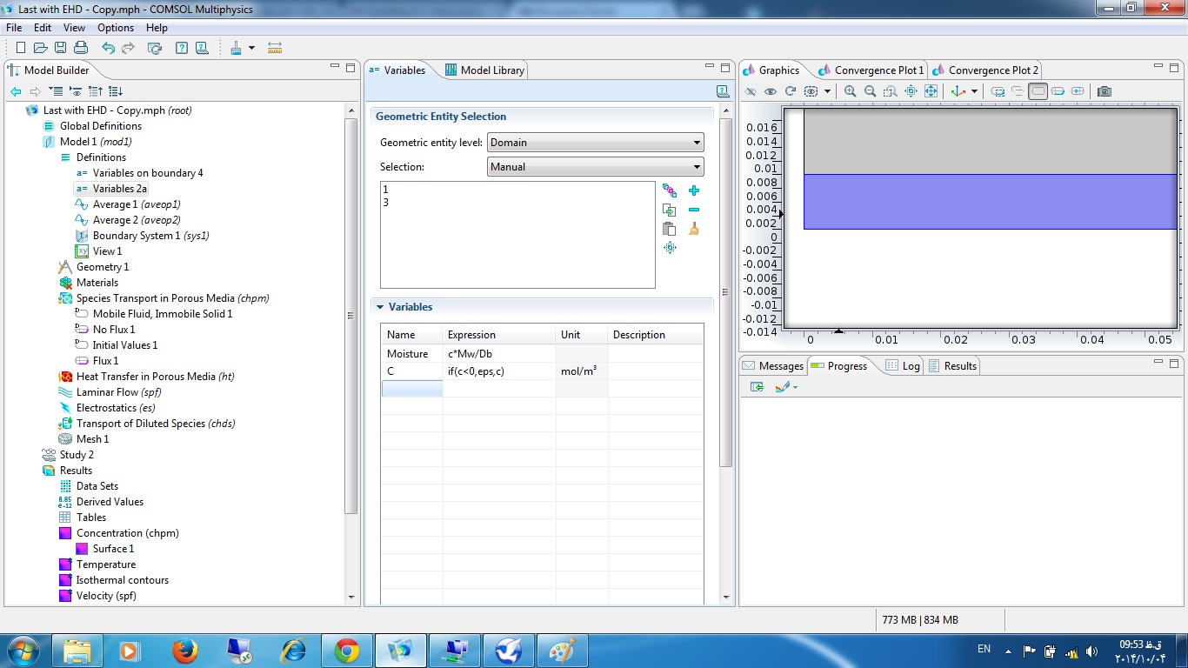1188x668 pixels.
Task: Clear the selection with the broom icon
Action: tap(693, 229)
